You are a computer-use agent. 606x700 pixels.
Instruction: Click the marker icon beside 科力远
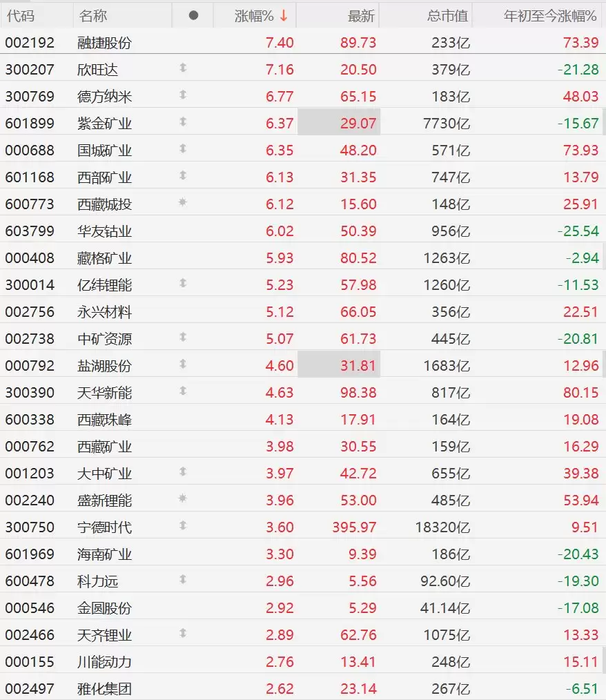tap(182, 579)
